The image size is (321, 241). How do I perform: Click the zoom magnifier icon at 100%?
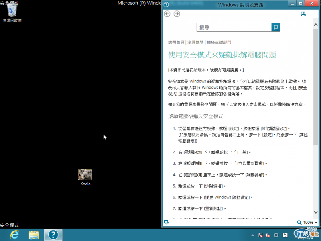click(x=299, y=223)
